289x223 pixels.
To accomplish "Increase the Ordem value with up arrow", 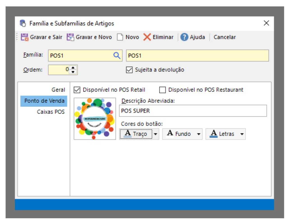I will (73, 68).
